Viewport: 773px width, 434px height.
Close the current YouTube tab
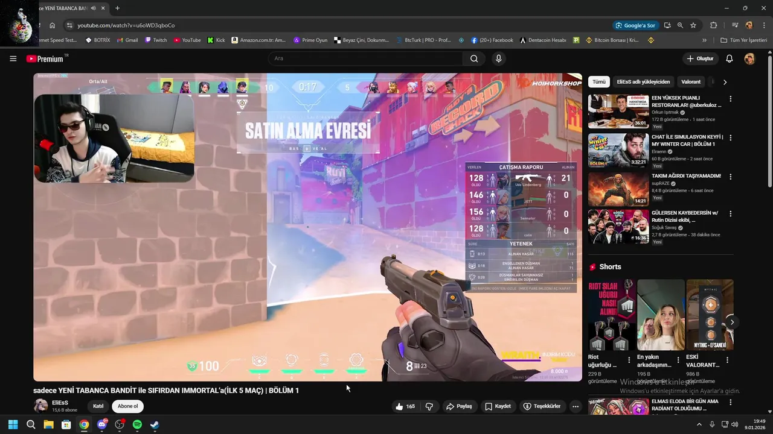(x=104, y=8)
